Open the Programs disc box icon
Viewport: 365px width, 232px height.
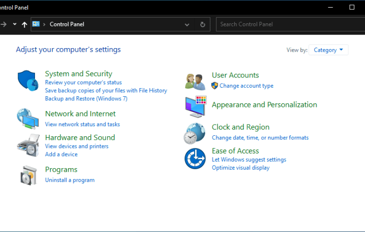click(x=28, y=175)
